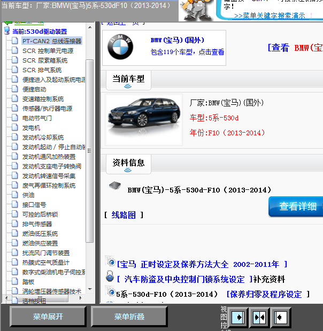Screen dimensions: 323x331
Task: Click tree panel scroll down arrow
Action: tap(90, 289)
